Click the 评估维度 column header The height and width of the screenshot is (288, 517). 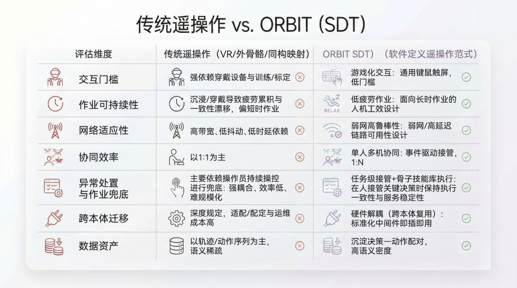94,54
